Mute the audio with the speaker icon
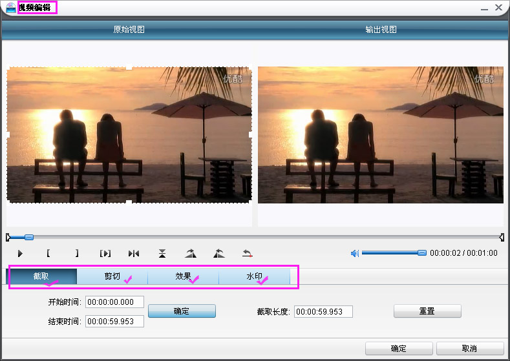 coord(354,253)
